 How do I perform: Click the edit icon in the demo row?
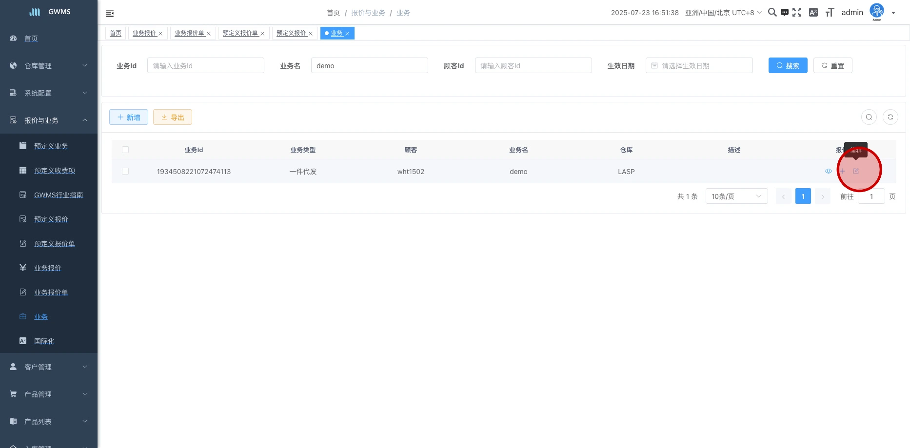click(x=856, y=171)
